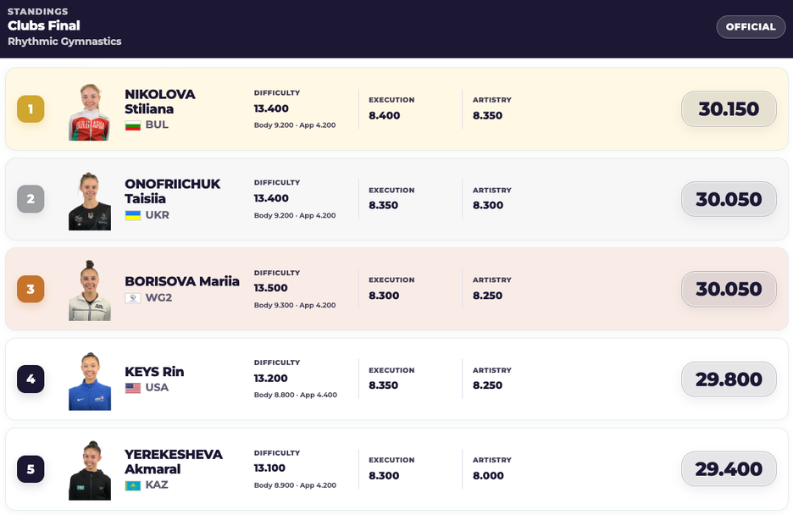Click the rank 4 badge

click(x=30, y=379)
